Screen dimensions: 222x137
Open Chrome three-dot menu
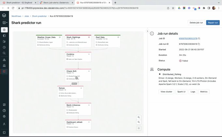coord(219,8)
